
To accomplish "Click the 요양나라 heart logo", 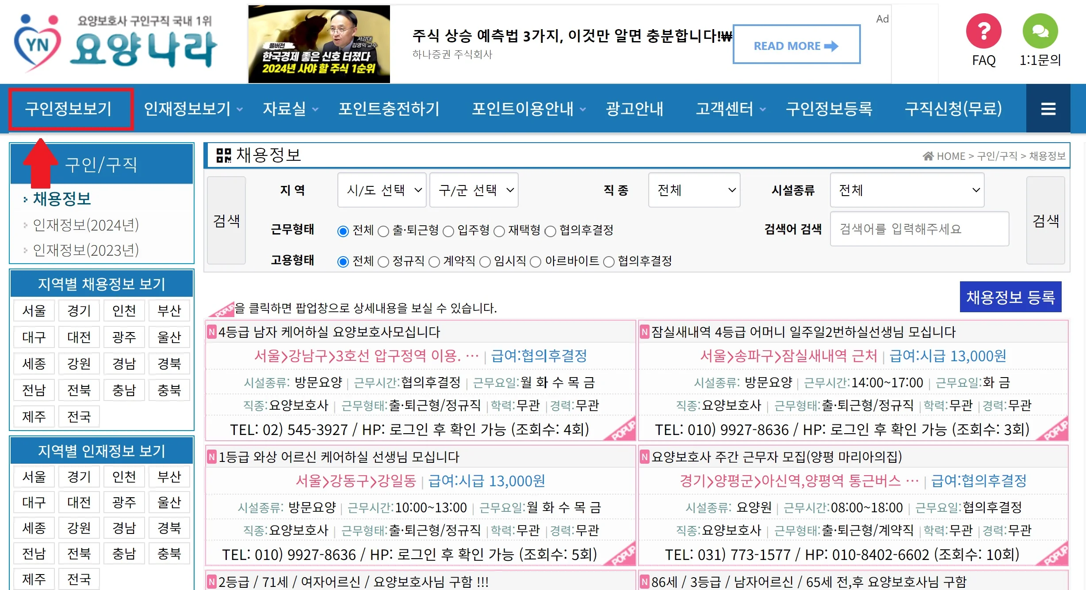I will [x=37, y=44].
